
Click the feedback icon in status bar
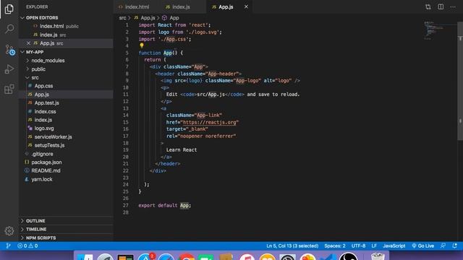coord(443,246)
